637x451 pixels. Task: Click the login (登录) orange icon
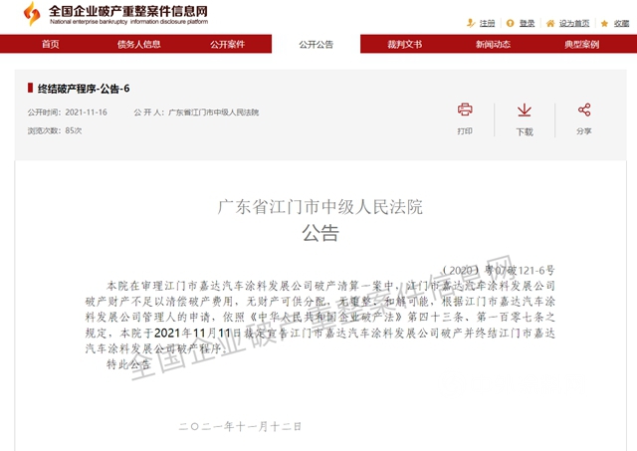(511, 23)
